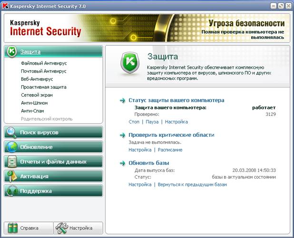The image size is (294, 238).
Task: Click the database release date 20.03.2008 14:50:33
Action: point(254,171)
